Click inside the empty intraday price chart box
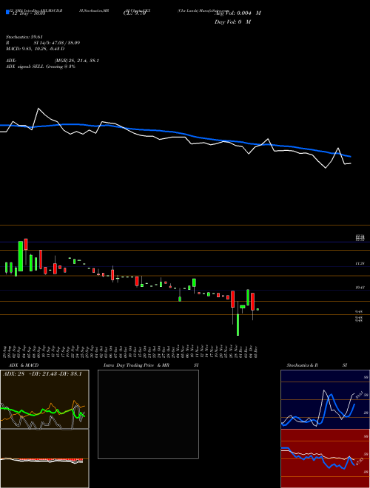Screen dimensions: 370x488 coord(148,414)
